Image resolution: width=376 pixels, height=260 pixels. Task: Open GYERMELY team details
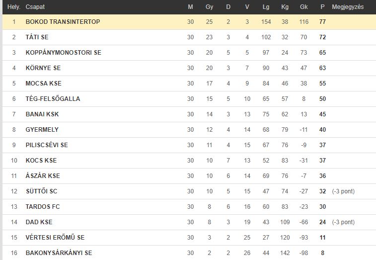(42, 129)
